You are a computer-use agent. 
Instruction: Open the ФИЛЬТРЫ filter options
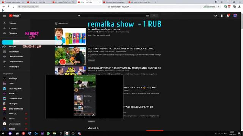[x=61, y=23]
